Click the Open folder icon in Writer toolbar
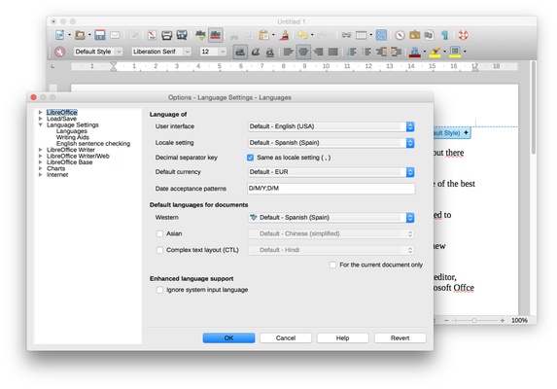 click(x=80, y=35)
